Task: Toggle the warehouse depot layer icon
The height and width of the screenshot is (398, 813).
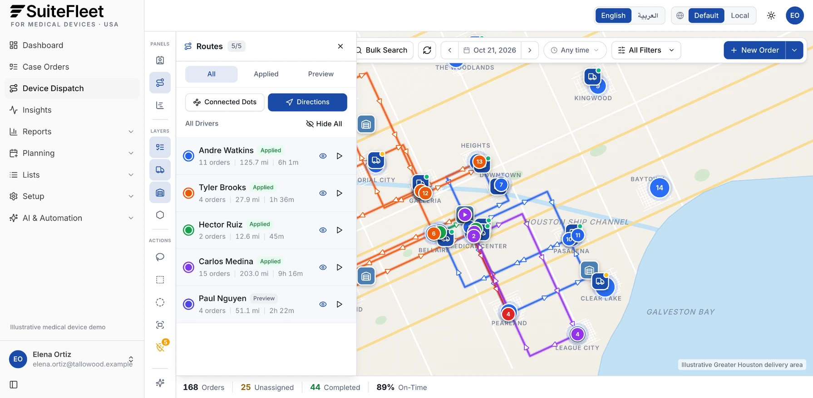Action: tap(160, 193)
